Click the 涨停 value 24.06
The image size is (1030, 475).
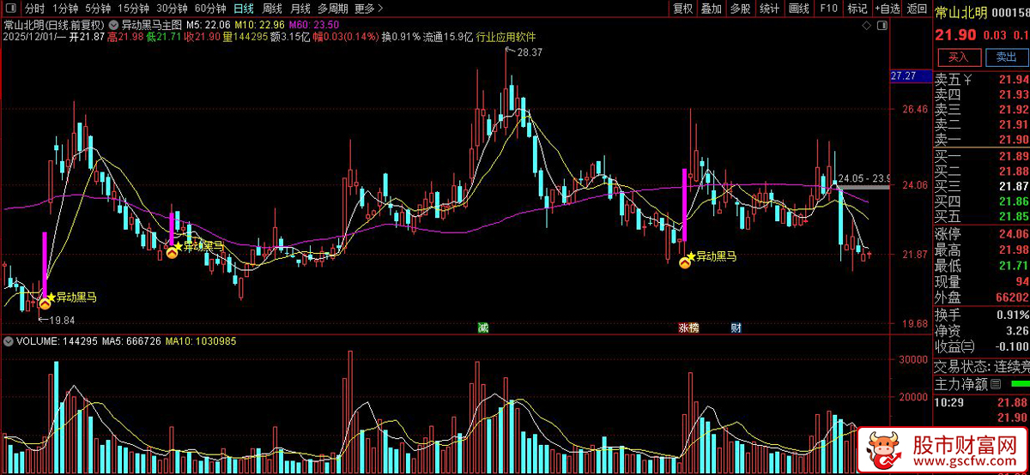click(1015, 233)
